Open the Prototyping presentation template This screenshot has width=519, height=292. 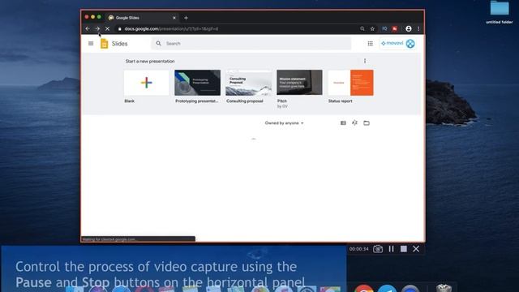click(197, 83)
